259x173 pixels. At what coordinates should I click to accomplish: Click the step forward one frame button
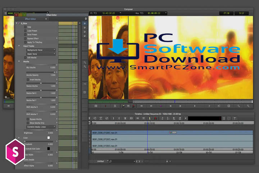coord(180,106)
